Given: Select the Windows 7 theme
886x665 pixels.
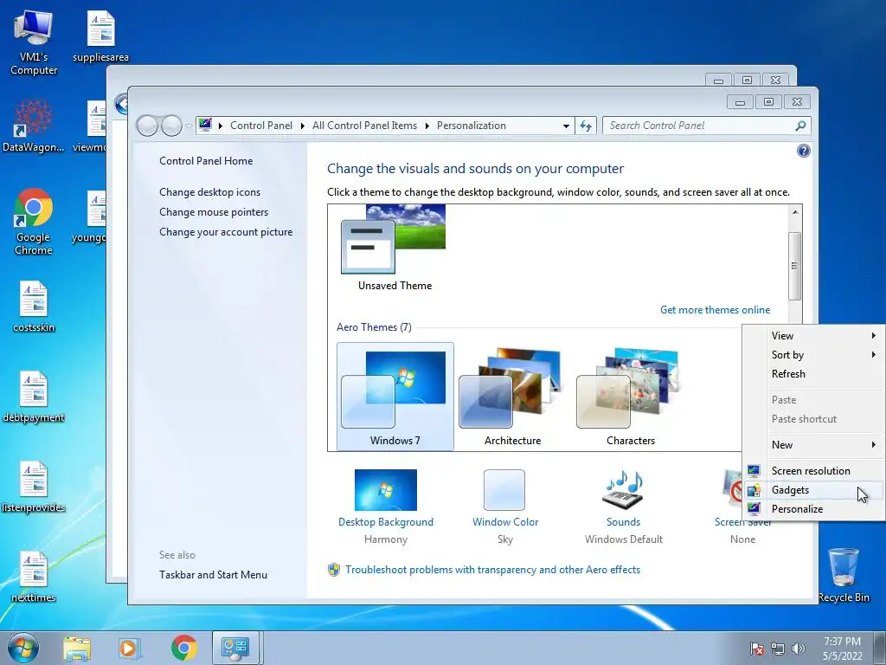Looking at the screenshot, I should tap(395, 397).
